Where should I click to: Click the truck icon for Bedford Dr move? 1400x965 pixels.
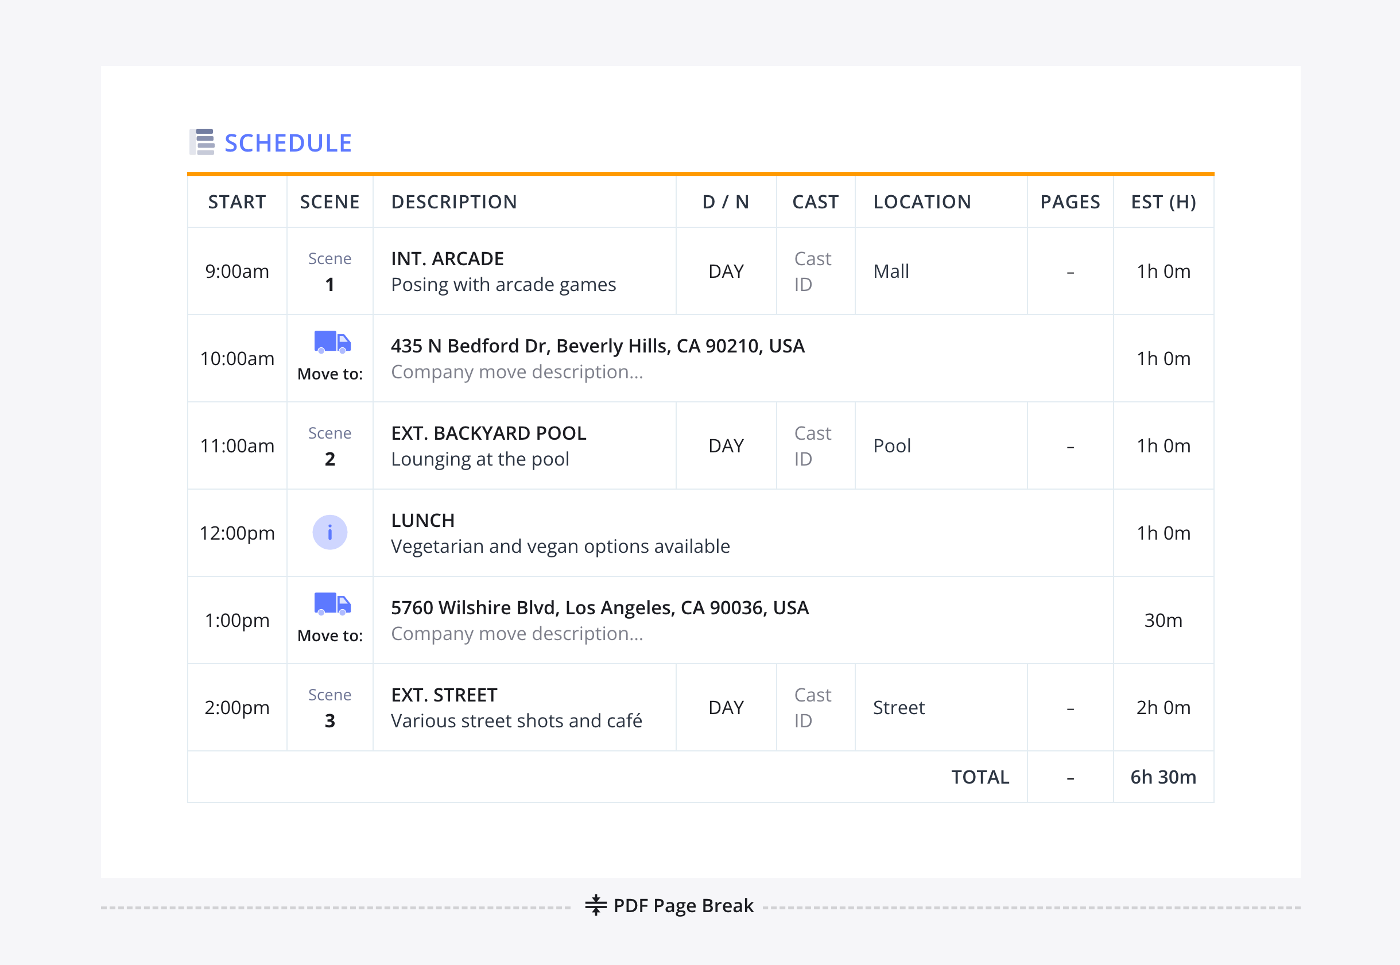click(x=332, y=342)
